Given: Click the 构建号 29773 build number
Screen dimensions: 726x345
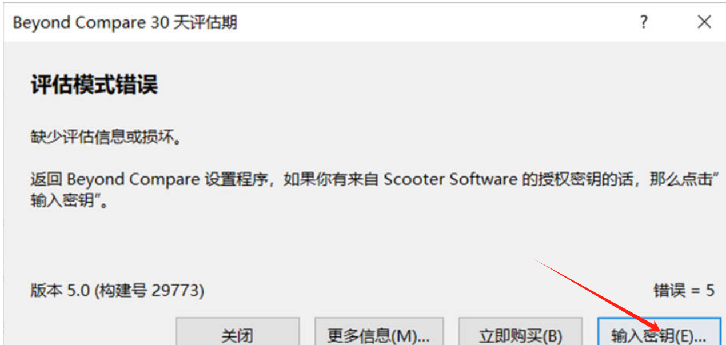Looking at the screenshot, I should pos(150,291).
